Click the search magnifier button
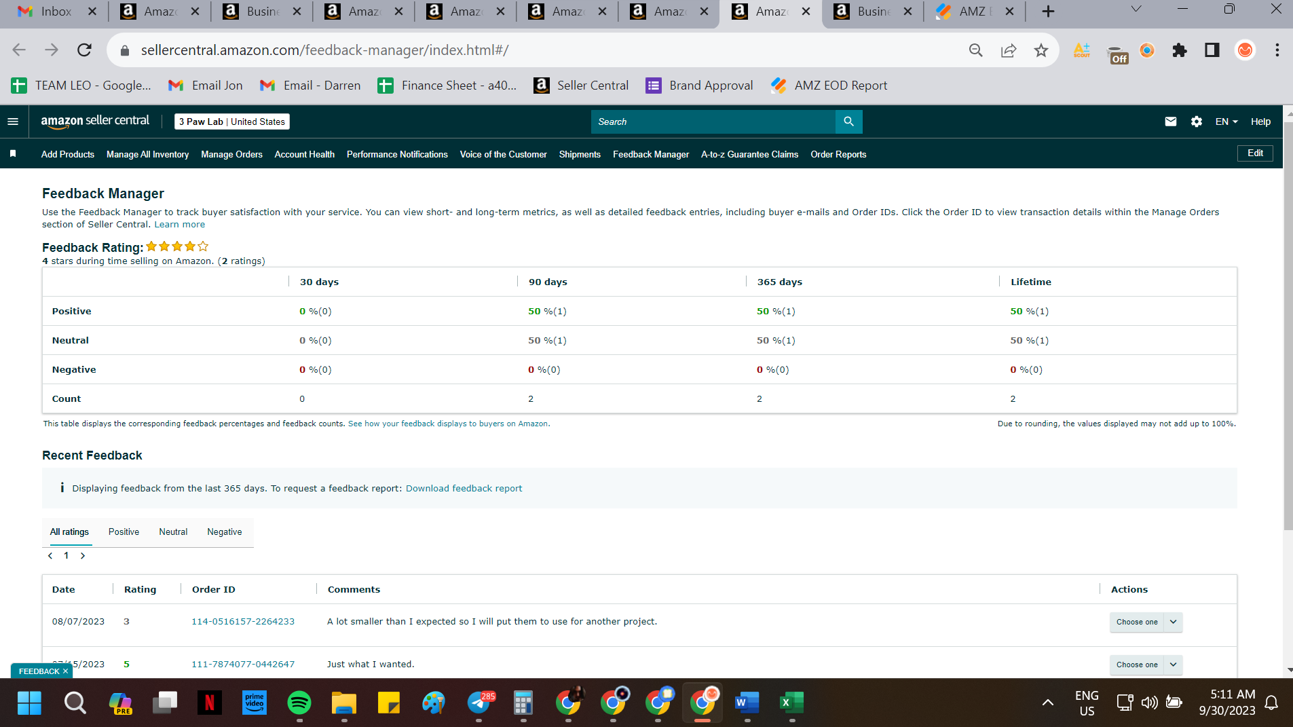 pyautogui.click(x=848, y=122)
